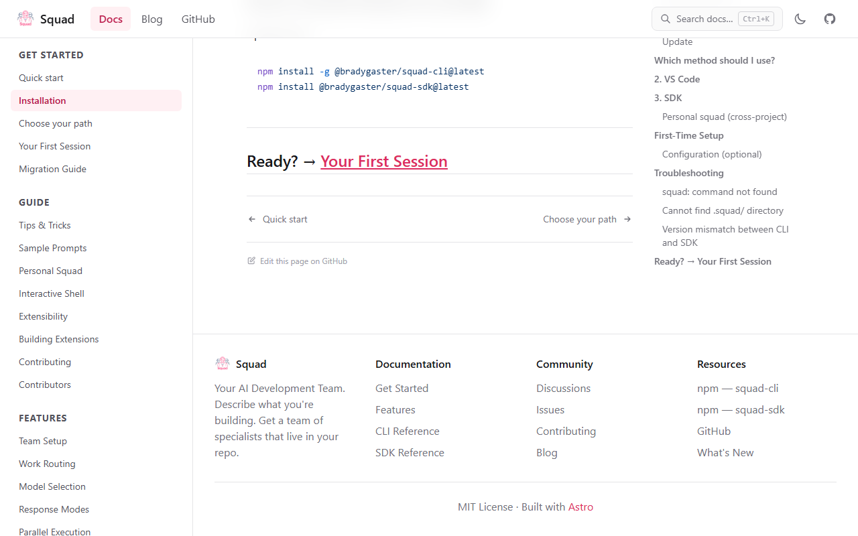Open footer Get Started link
Viewport: 858px width, 536px height.
402,388
